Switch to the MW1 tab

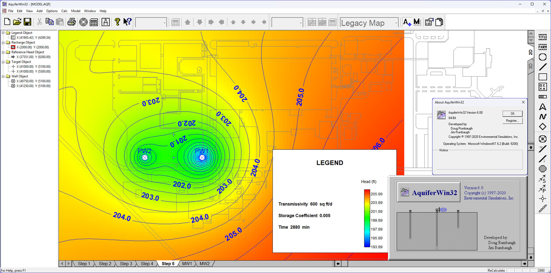pos(187,264)
